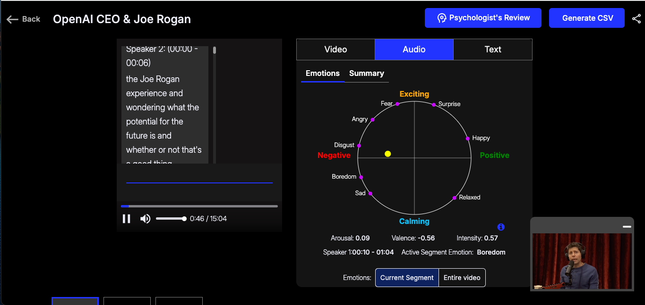
Task: Click the Surprise point on the circle
Action: [434, 105]
